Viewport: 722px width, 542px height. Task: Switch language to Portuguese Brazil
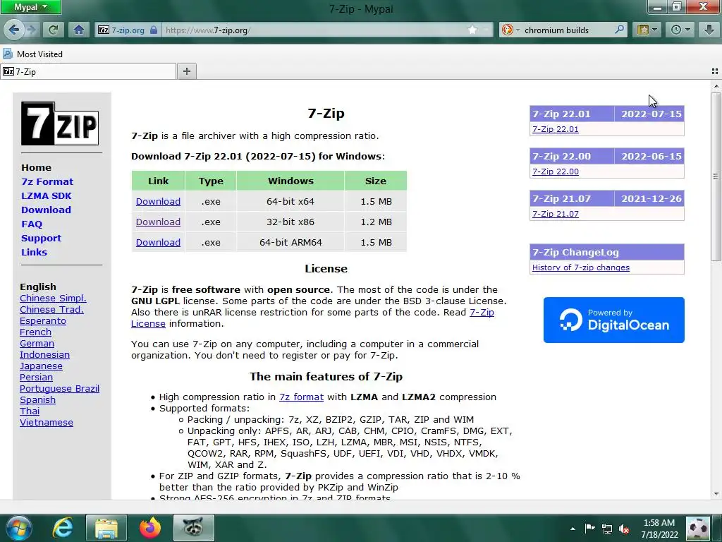point(59,389)
